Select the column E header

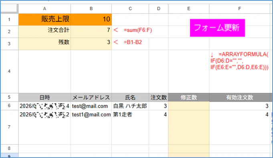[189, 8]
